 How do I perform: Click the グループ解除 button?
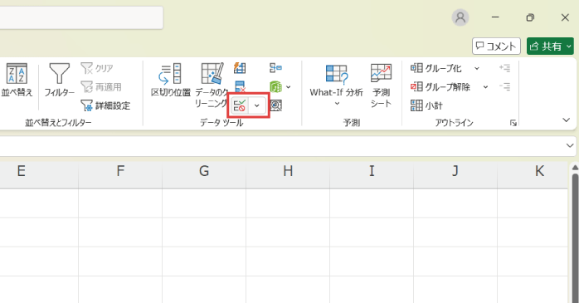(440, 87)
